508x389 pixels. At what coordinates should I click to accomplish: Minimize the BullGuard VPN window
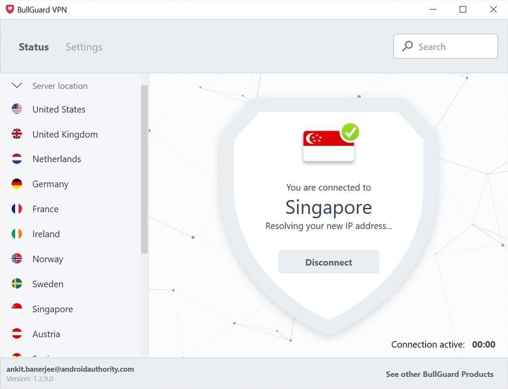(x=433, y=10)
